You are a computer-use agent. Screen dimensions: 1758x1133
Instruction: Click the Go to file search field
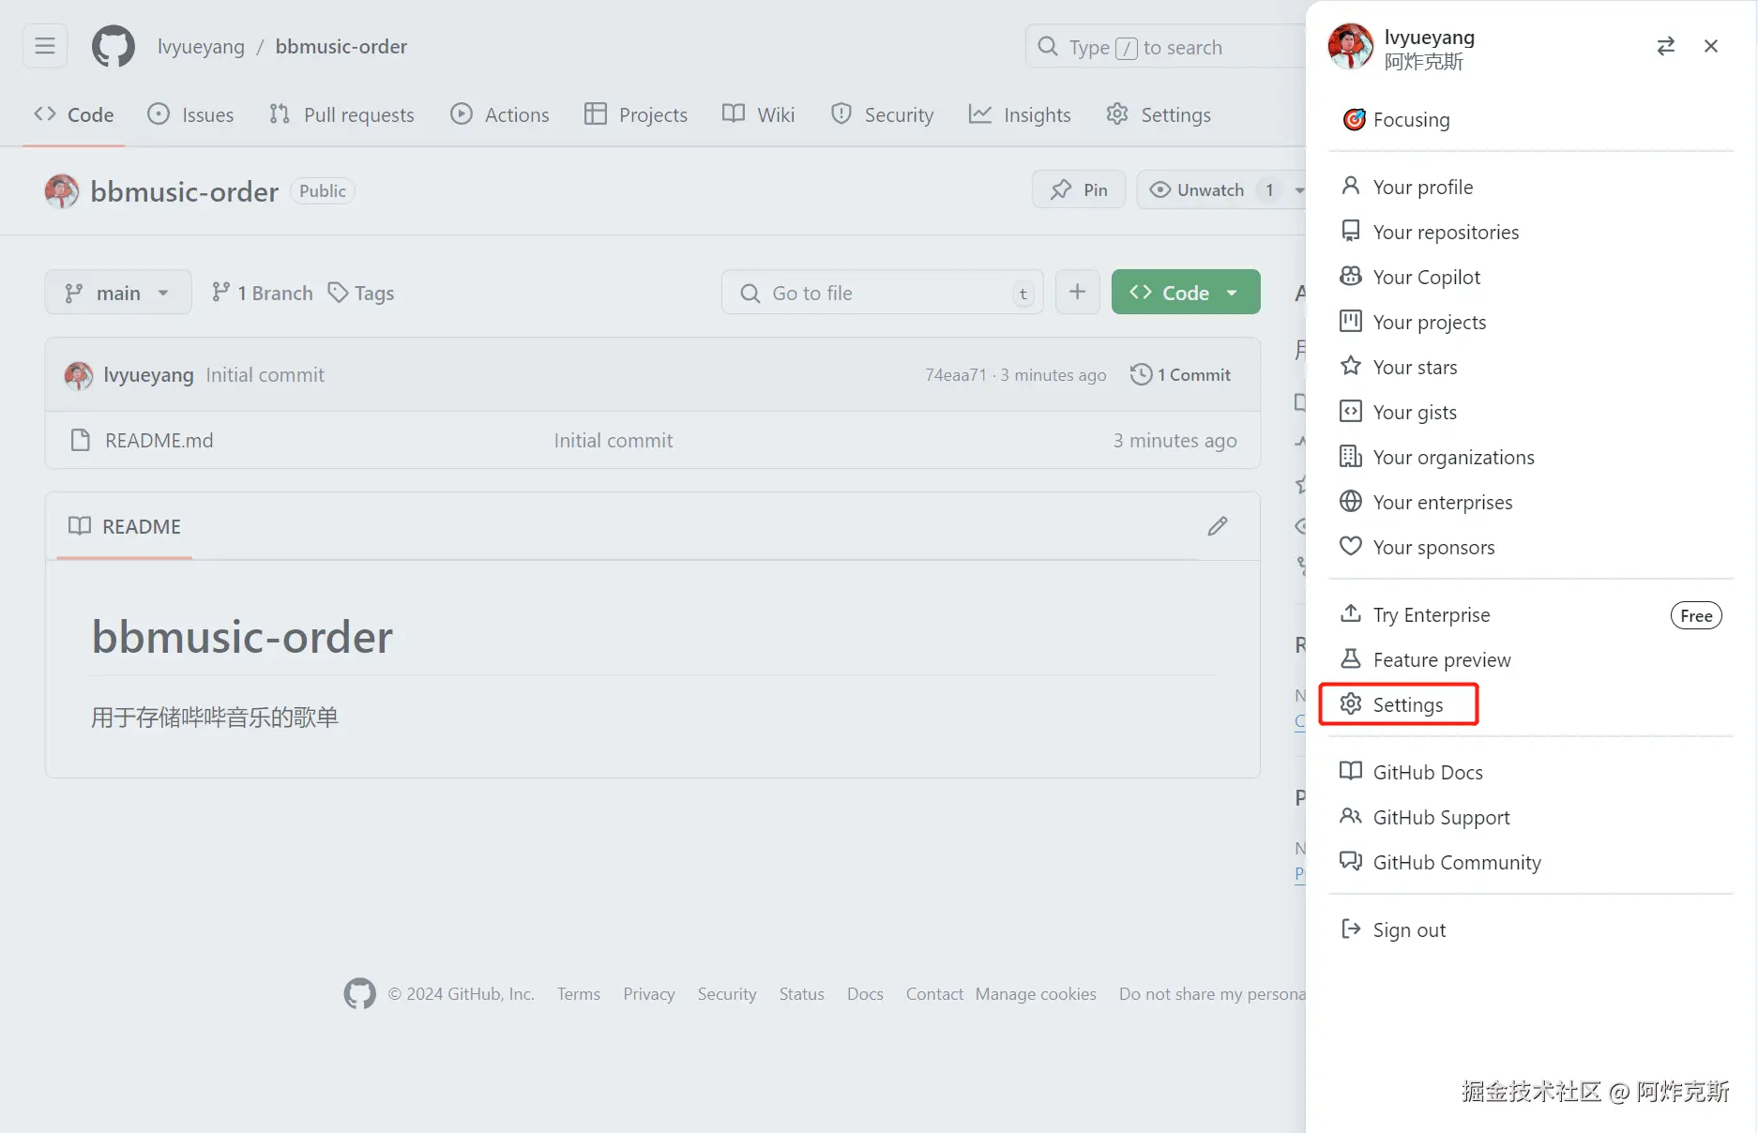(882, 293)
